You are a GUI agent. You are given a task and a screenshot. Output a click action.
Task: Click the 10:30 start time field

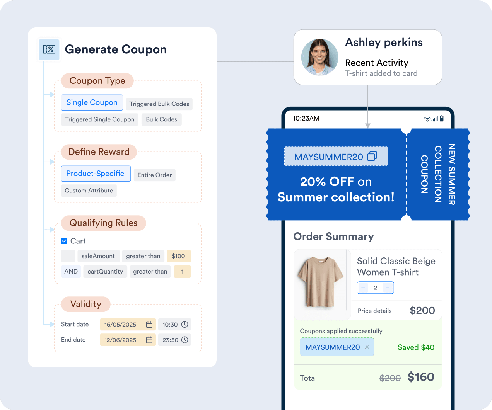pos(174,324)
